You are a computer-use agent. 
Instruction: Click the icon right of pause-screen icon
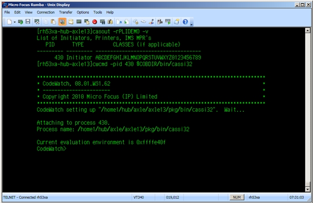click(110, 21)
